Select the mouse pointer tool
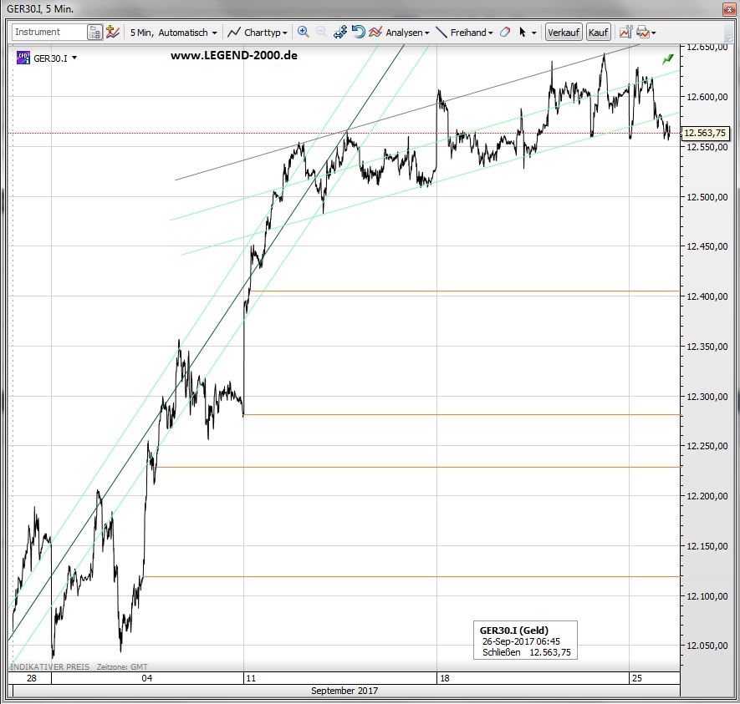The image size is (740, 704). pos(523,32)
